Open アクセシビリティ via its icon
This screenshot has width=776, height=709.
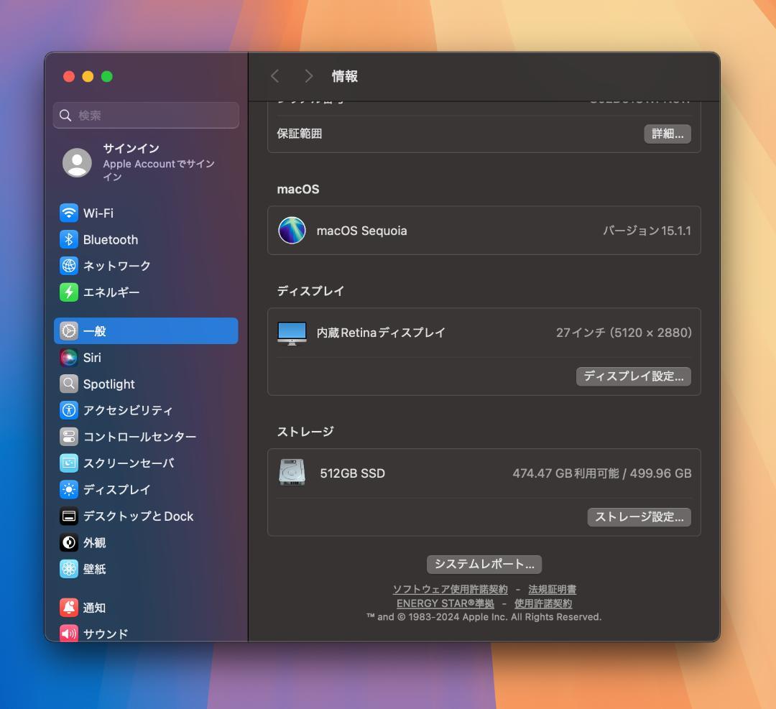(x=69, y=410)
